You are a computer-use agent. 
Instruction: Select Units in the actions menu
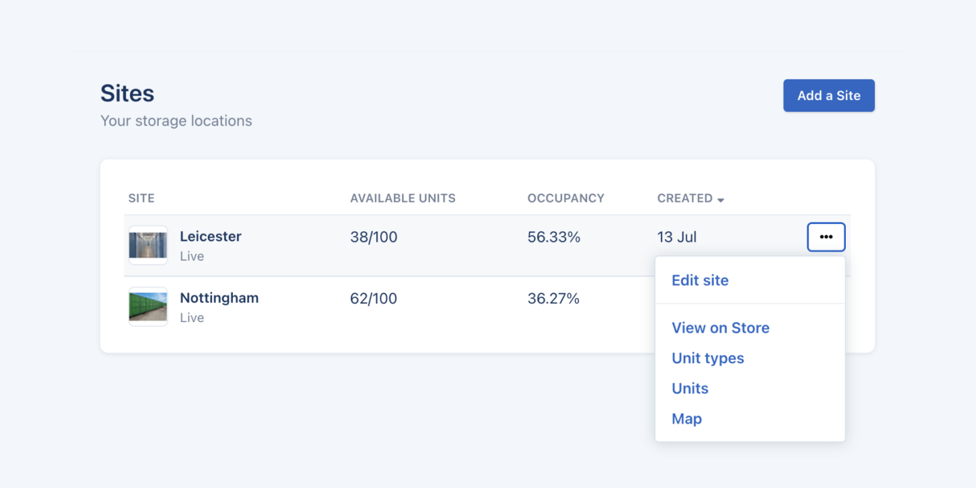690,388
